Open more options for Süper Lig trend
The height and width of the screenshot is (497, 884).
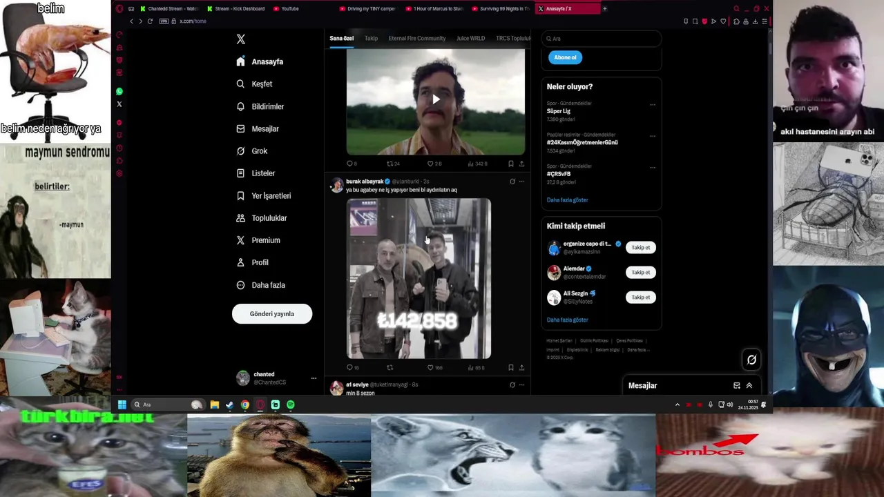653,105
